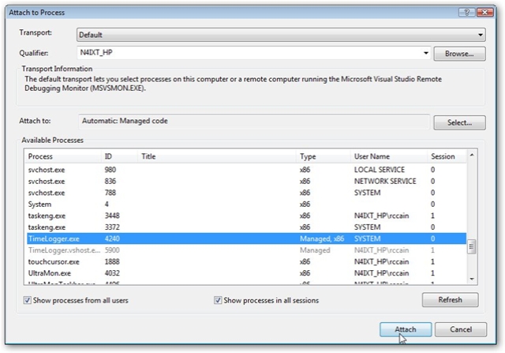This screenshot has width=505, height=353.
Task: Expand the Transport dropdown
Action: 481,35
